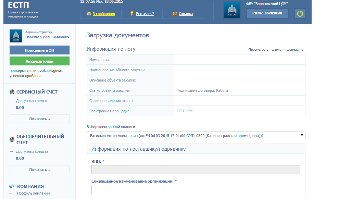Click the Загрузка документов heading
The image size is (339, 199).
117,35
